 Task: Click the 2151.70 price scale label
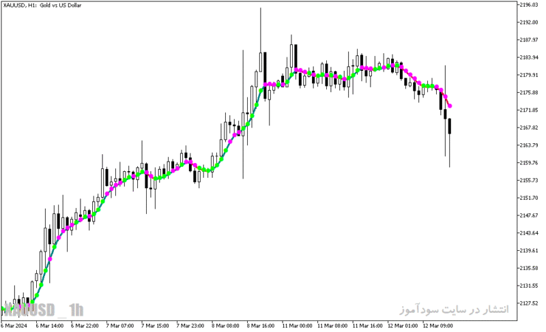point(528,198)
